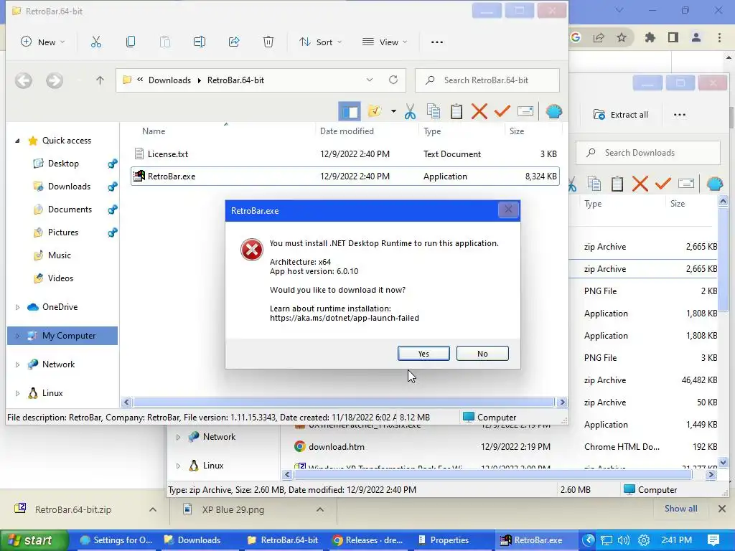Click the red X Delete icon in front window
Image resolution: width=735 pixels, height=551 pixels.
pos(479,111)
